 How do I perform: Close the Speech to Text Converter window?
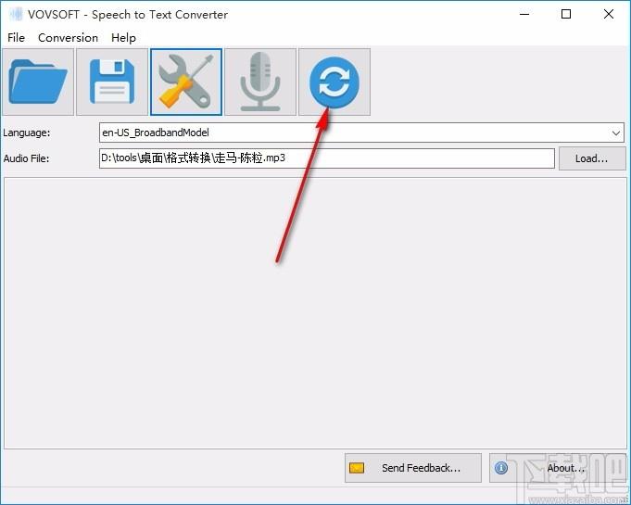pyautogui.click(x=609, y=15)
